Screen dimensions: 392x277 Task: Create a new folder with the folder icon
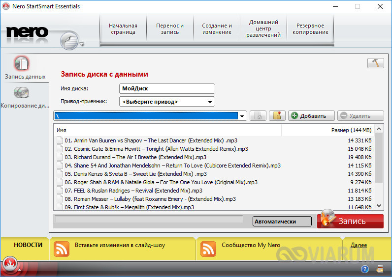[277, 116]
